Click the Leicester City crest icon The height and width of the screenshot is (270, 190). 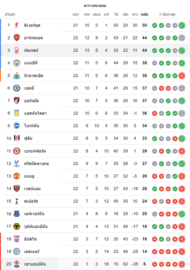pos(17,251)
